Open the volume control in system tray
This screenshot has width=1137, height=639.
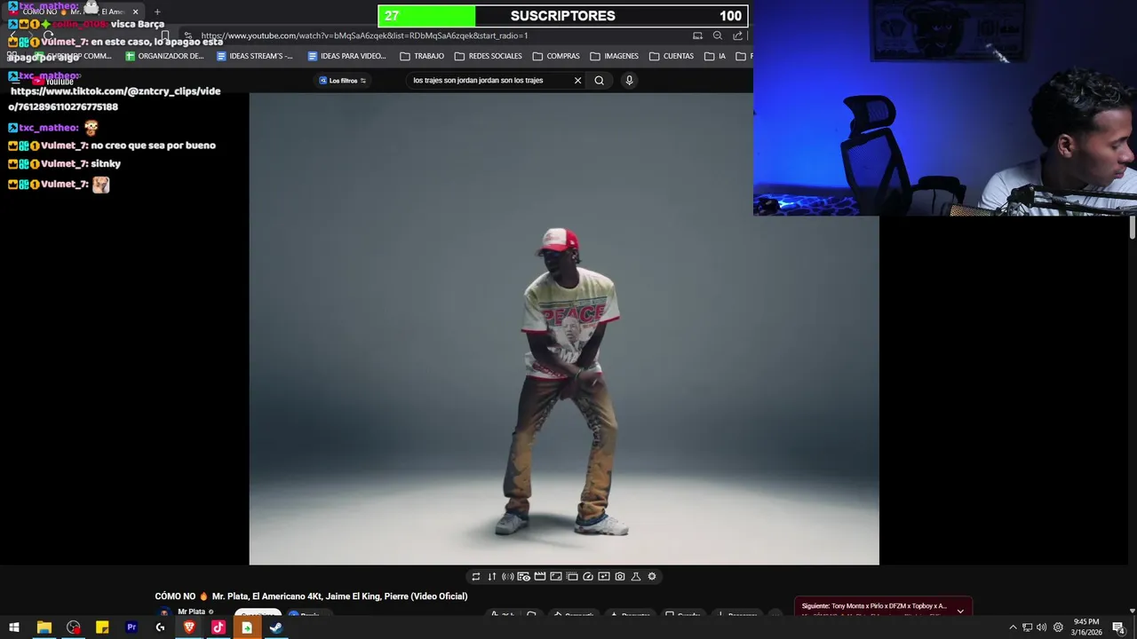point(1041,627)
